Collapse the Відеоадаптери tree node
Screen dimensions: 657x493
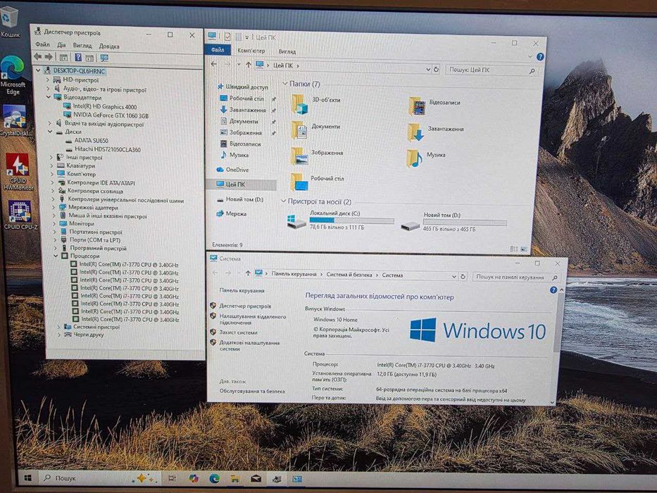(49, 97)
